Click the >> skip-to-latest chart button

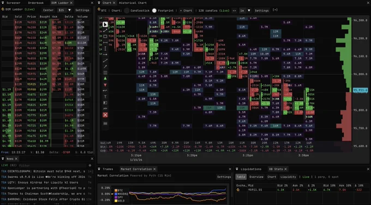pyautogui.click(x=234, y=10)
